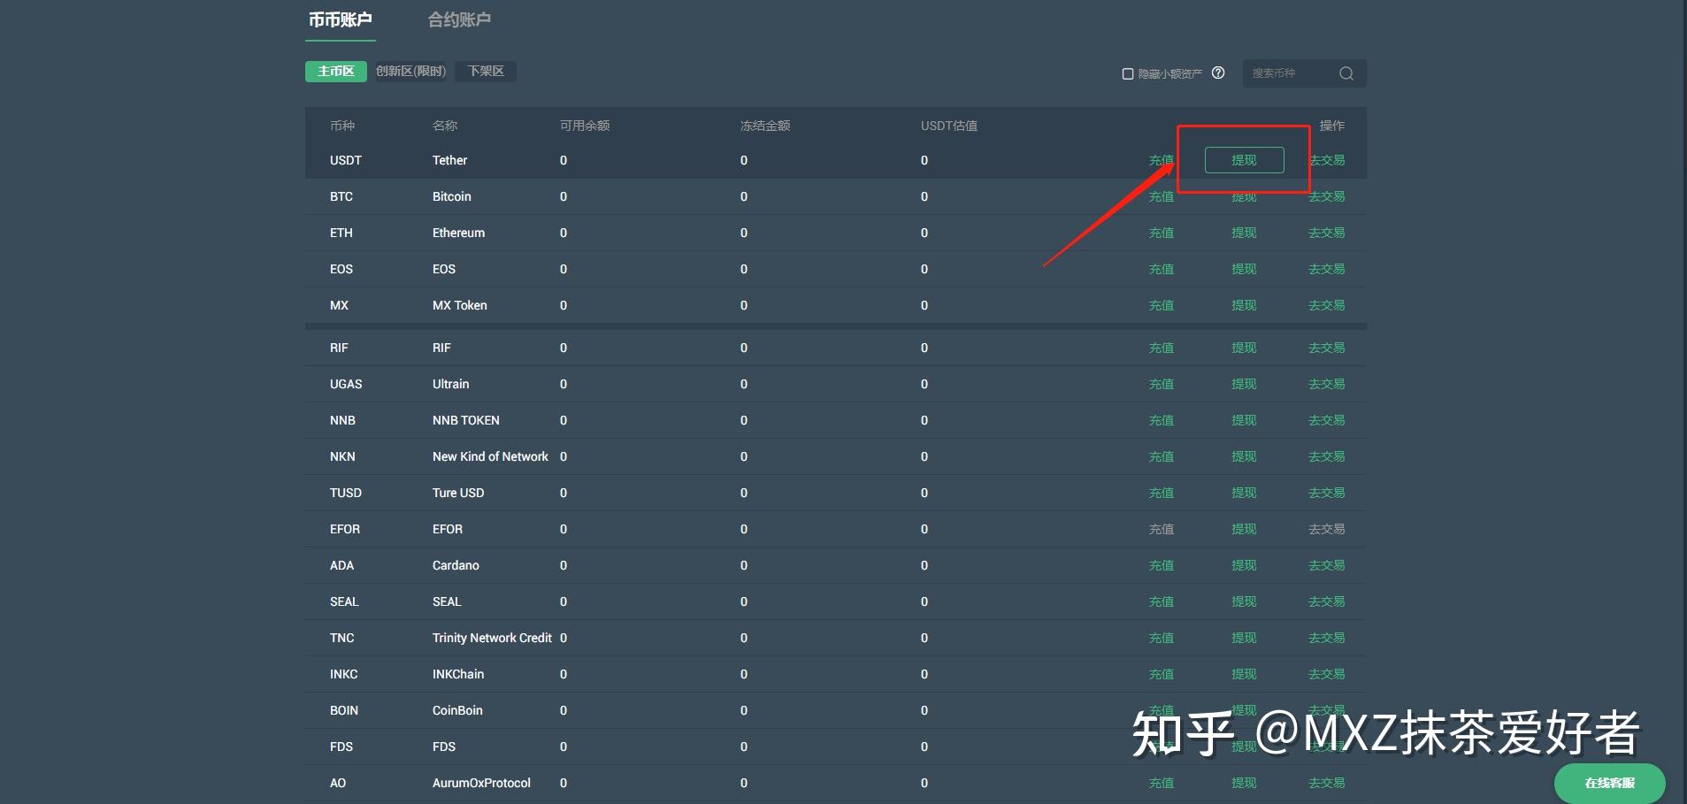Viewport: 1687px width, 804px height.
Task: Click 充值 for MX Token
Action: [x=1162, y=305]
